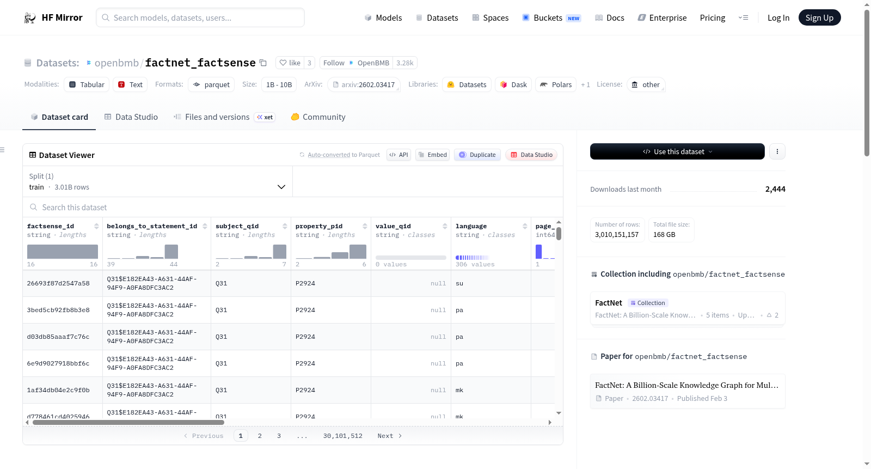The height and width of the screenshot is (469, 871).
Task: Open the more options kebab menu
Action: pos(777,151)
